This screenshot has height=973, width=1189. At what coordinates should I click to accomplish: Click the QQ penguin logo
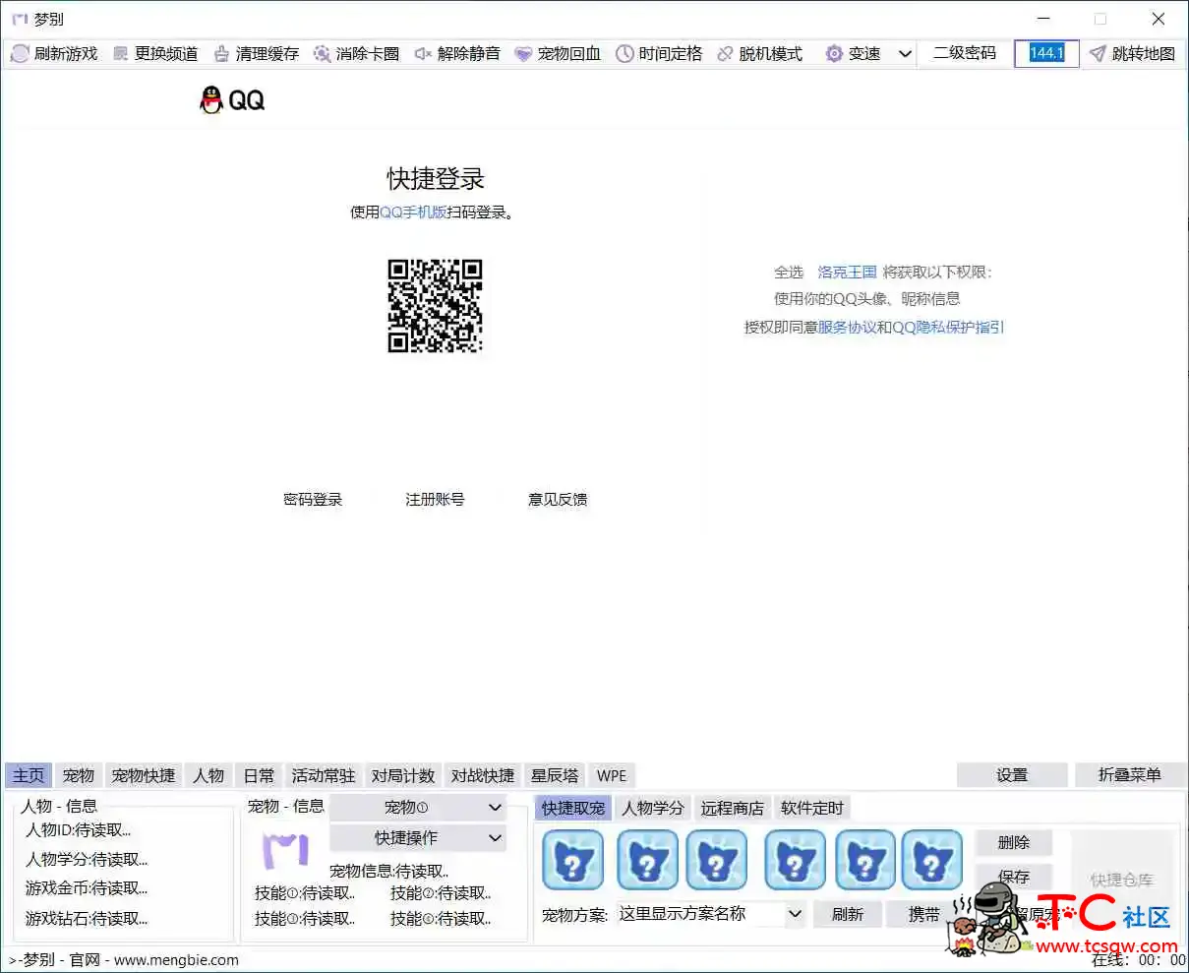click(210, 99)
